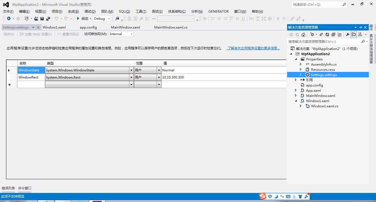Click the Solution Explorer search magnifier
376x202 pixels.
click(x=363, y=41)
